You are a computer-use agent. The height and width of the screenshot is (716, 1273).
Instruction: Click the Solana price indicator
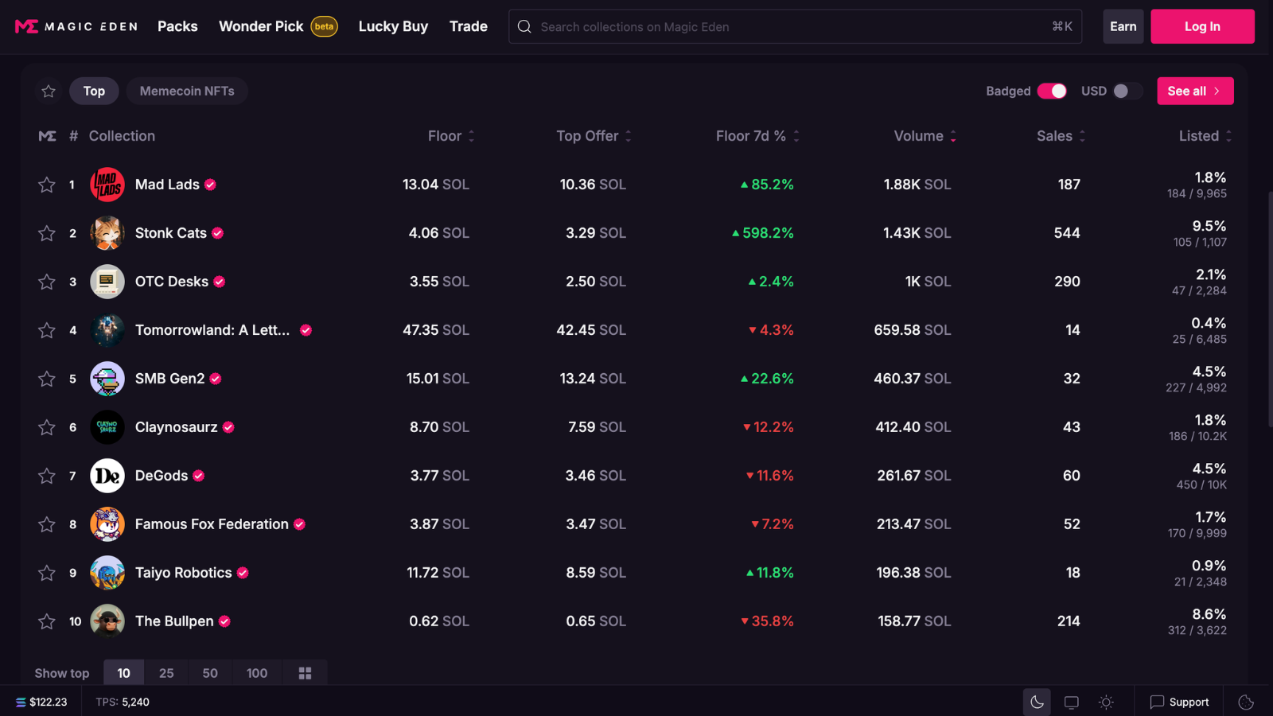click(41, 702)
